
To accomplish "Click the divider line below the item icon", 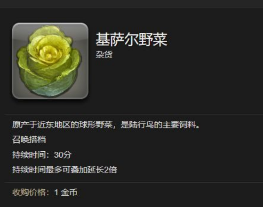I will [x=134, y=115].
